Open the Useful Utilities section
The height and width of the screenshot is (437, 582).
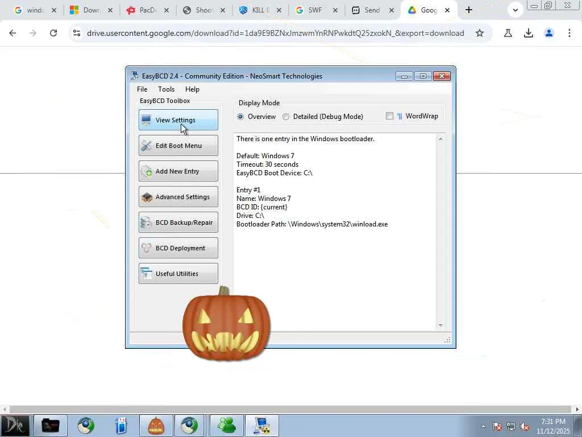[x=178, y=274]
